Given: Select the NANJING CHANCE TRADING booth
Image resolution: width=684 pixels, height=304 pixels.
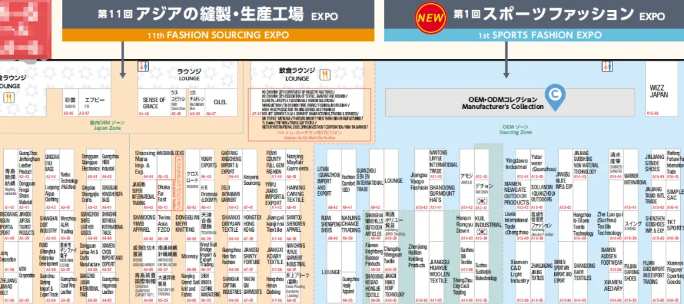Looking at the screenshot, I should tap(350, 226).
